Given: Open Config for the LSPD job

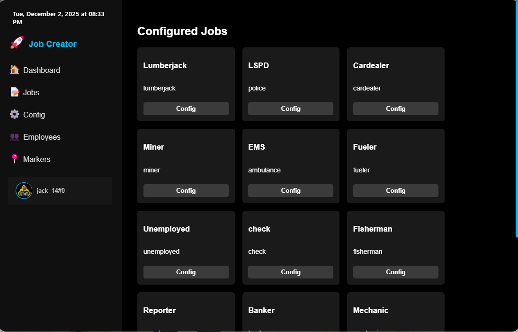Looking at the screenshot, I should [x=290, y=108].
